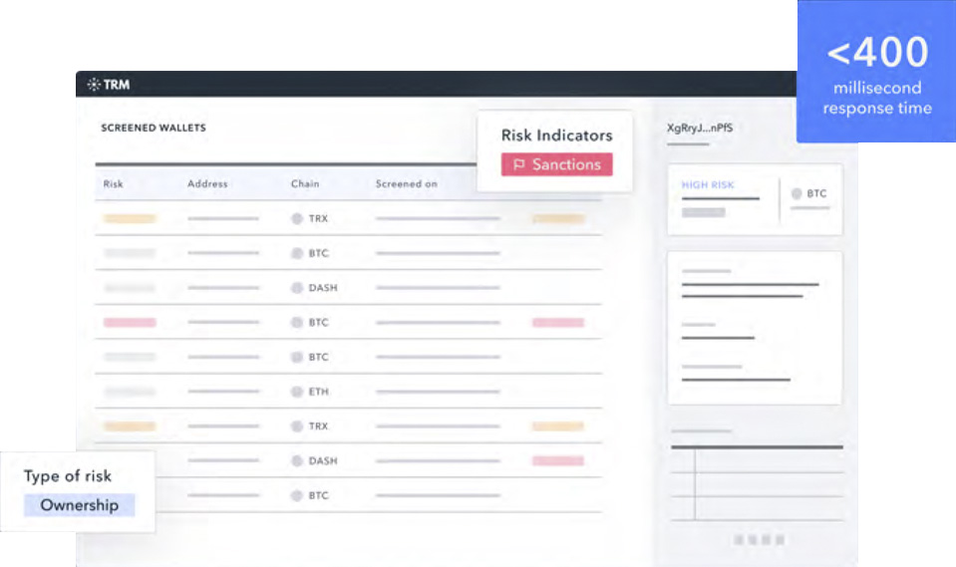
Task: Click the pink risk swatch in fourth row
Action: pos(130,323)
